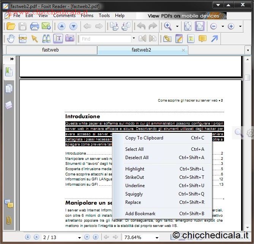Open the Bookmarks panel in sidebar
The width and height of the screenshot is (254, 244).
click(x=9, y=72)
